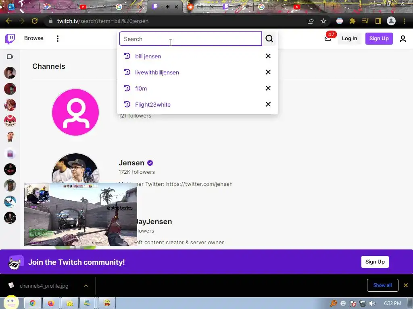413x309 pixels.
Task: Open the notifications inbox showing 47
Action: point(328,38)
